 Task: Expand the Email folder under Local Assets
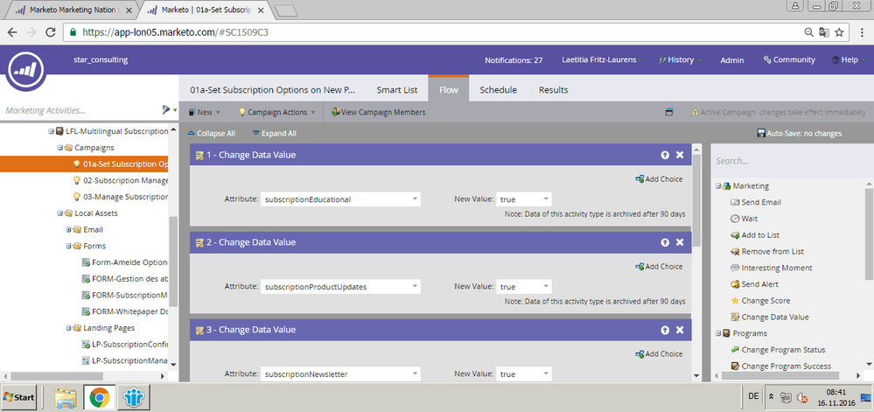click(x=67, y=229)
